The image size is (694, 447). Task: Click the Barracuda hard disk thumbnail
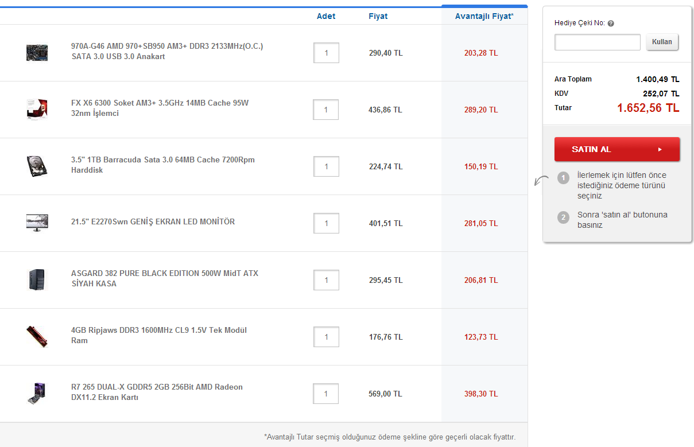37,166
